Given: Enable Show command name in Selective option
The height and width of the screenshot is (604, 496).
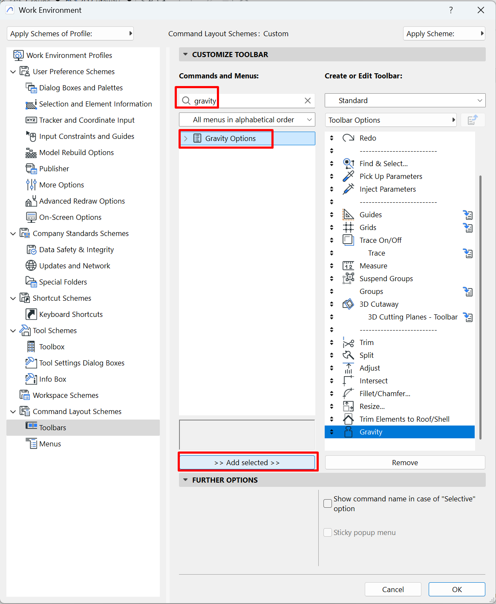Looking at the screenshot, I should point(328,503).
